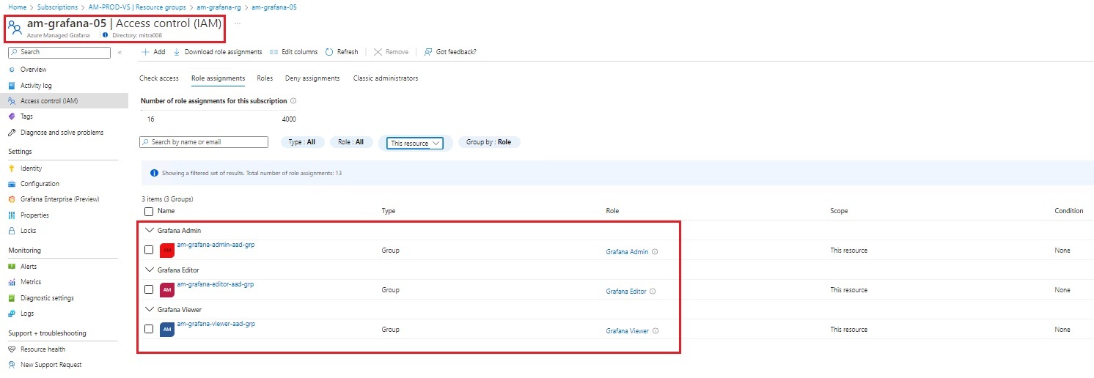The image size is (1094, 378).
Task: Go to Subscriptions breadcrumb
Action: coord(57,7)
